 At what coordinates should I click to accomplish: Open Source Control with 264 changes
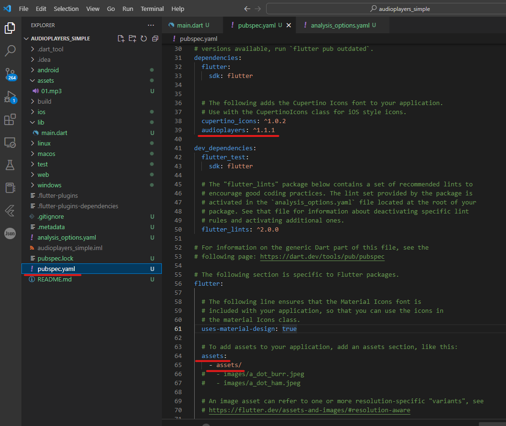pos(10,74)
